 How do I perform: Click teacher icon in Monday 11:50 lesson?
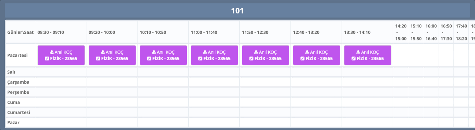pos(256,52)
